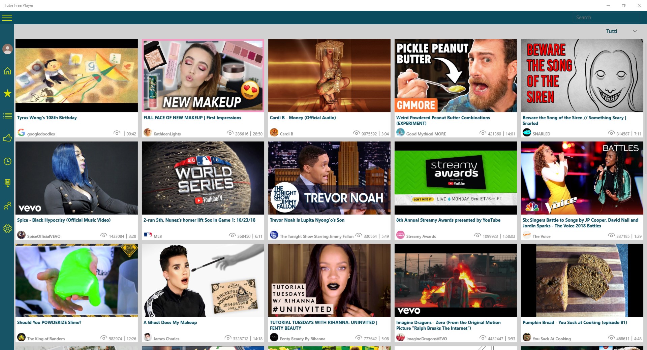Click the Fenty Beauty channel avatar

coord(274,337)
